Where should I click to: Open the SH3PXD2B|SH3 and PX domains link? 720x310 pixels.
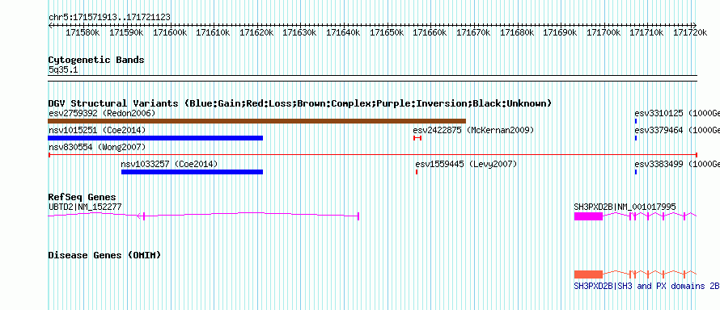[x=646, y=287]
